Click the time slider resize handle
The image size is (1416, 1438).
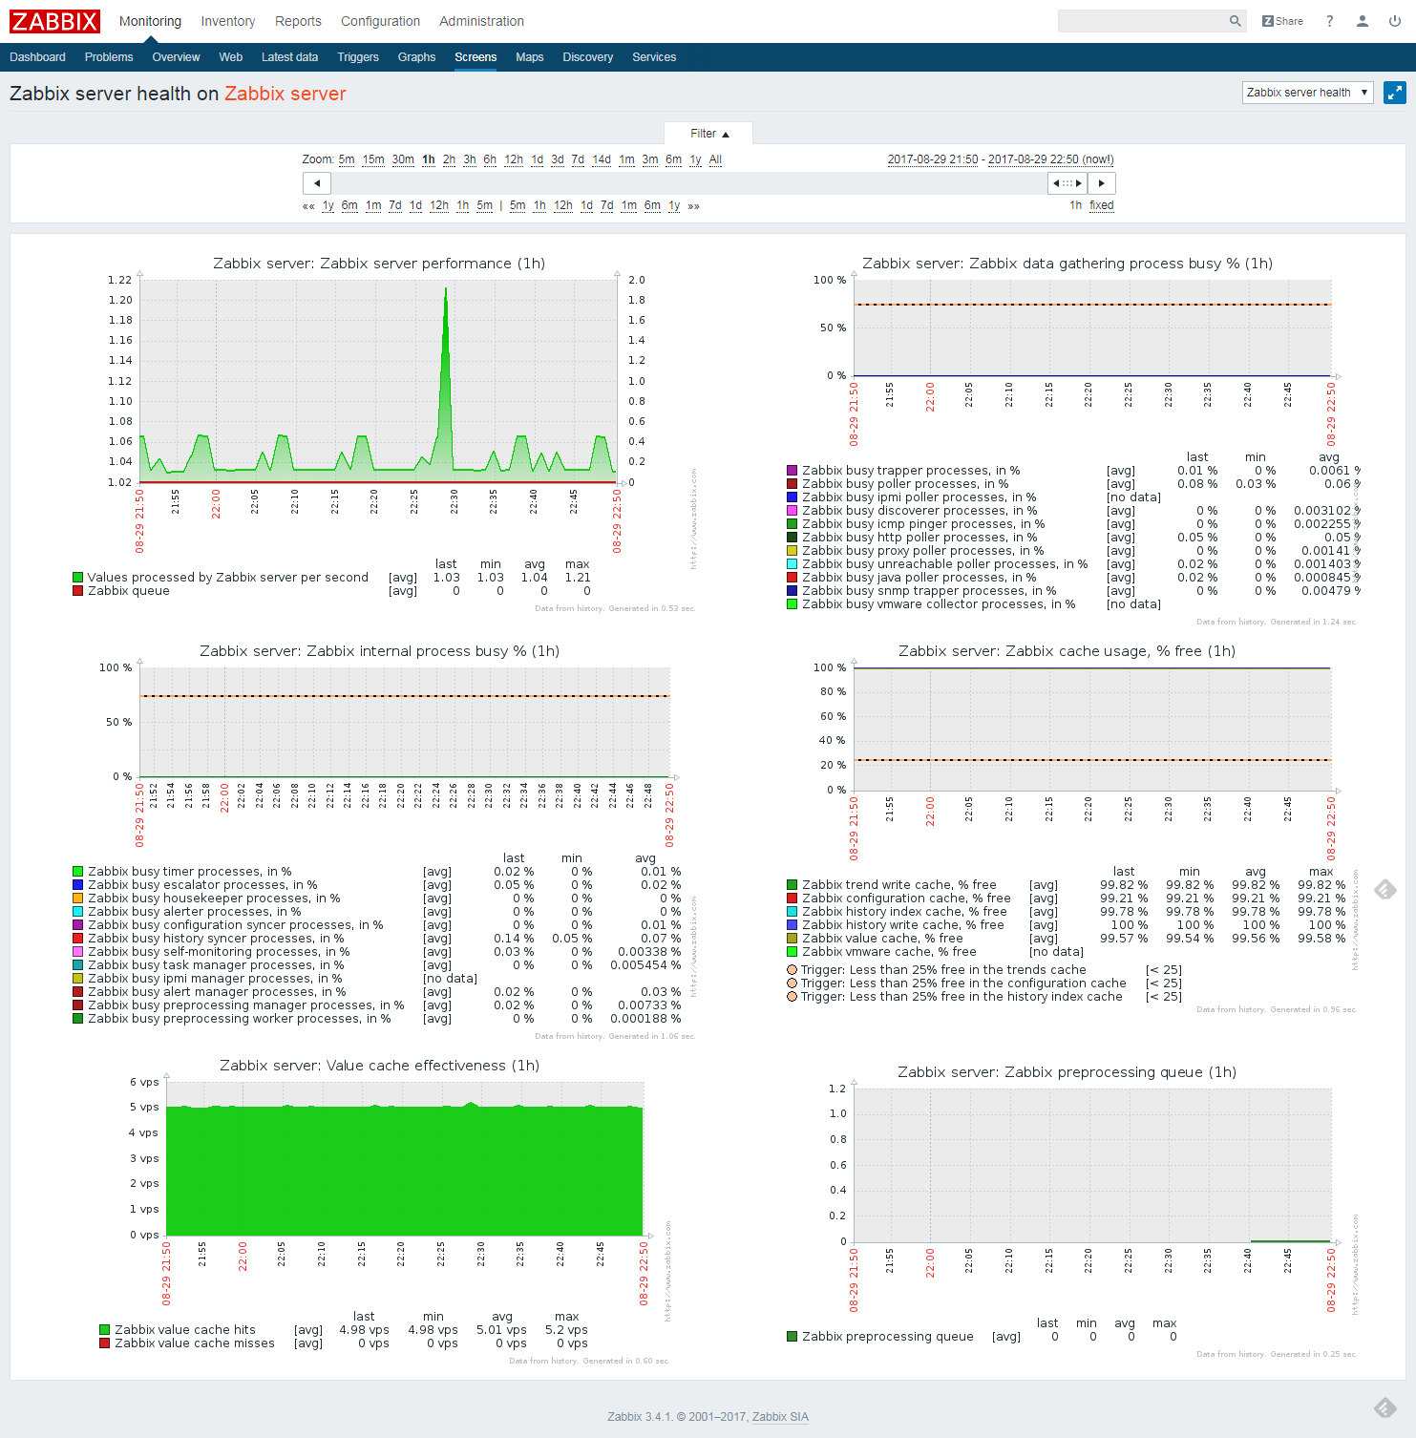tap(1067, 183)
